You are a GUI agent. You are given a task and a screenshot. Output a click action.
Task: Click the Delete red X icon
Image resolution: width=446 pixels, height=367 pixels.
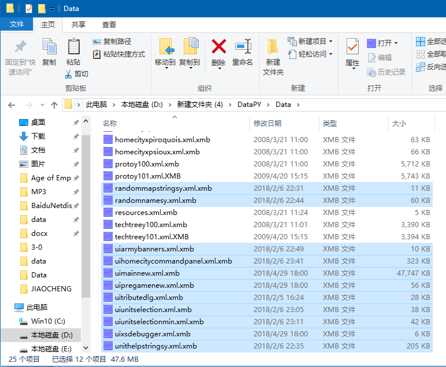[x=218, y=47]
